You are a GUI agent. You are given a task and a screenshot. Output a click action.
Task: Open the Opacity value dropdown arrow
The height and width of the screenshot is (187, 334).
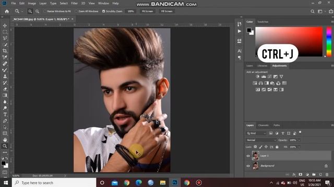(x=299, y=140)
